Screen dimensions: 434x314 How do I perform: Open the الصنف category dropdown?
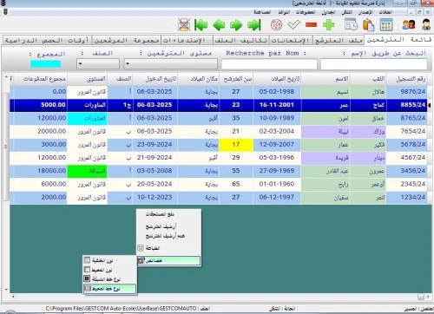98,63
